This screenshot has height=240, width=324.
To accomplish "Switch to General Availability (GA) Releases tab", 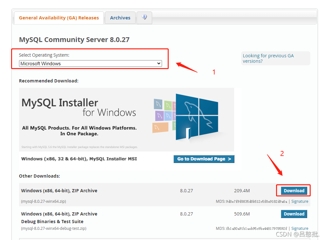I will pyautogui.click(x=59, y=18).
